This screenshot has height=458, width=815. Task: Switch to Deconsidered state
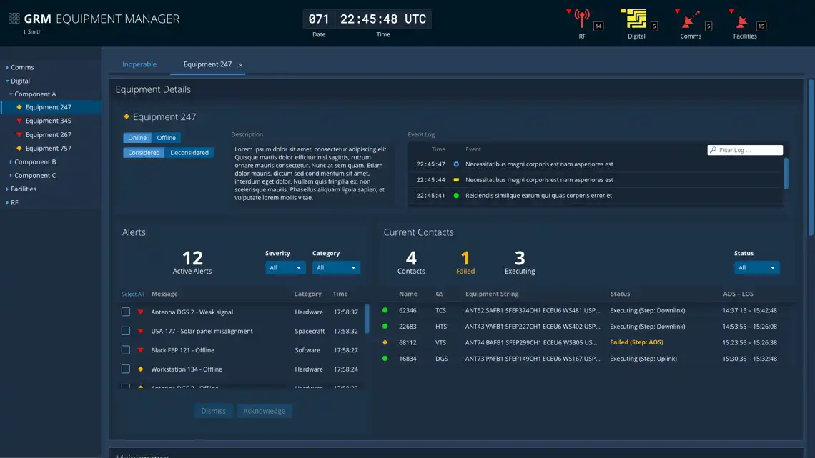[189, 153]
